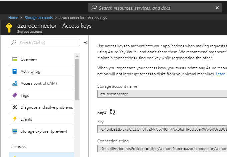The width and height of the screenshot is (227, 157).
Task: Open Tags from the sidebar menu
Action: pyautogui.click(x=25, y=95)
